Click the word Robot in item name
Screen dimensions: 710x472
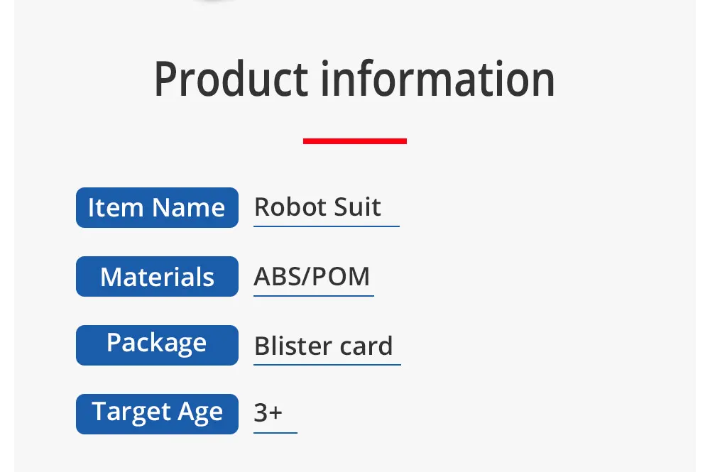coord(290,207)
